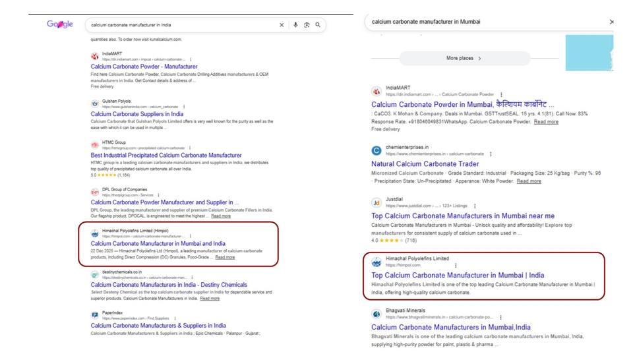
Task: Open Natural Calcium Carbonate Trader link
Action: (425, 164)
